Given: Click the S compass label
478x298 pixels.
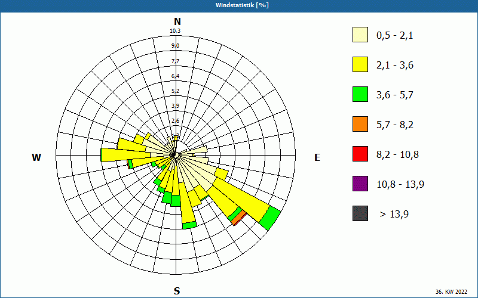Looking at the screenshot, I should pos(177,291).
